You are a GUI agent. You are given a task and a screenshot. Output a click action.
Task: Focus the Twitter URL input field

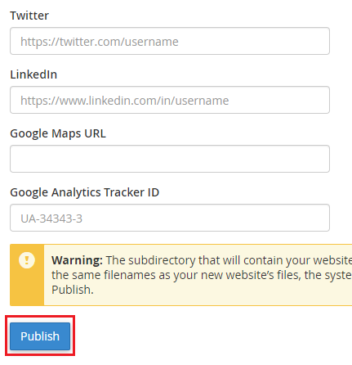pyautogui.click(x=170, y=41)
